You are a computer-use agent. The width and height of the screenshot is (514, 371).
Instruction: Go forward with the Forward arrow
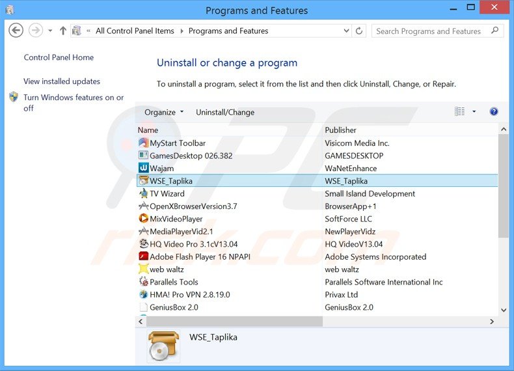pos(35,31)
